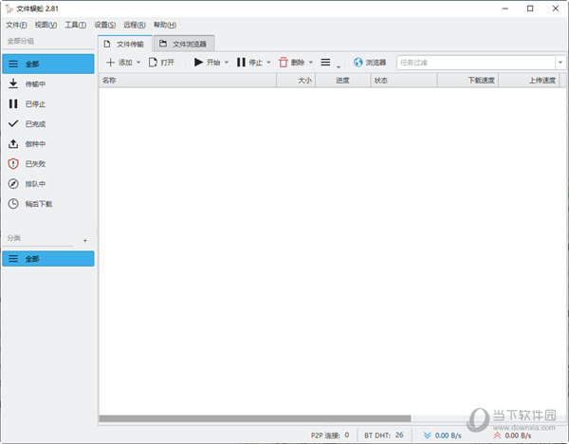The image size is (569, 444).
Task: Add a new category with plus next to 分类
Action: tap(85, 240)
